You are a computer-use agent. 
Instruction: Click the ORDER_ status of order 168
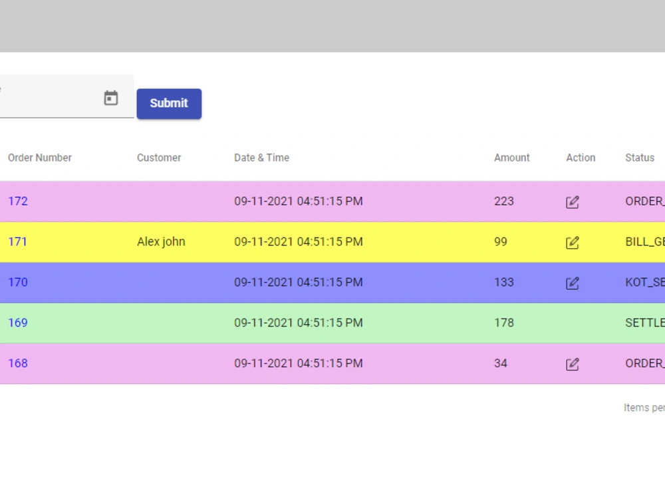point(645,363)
